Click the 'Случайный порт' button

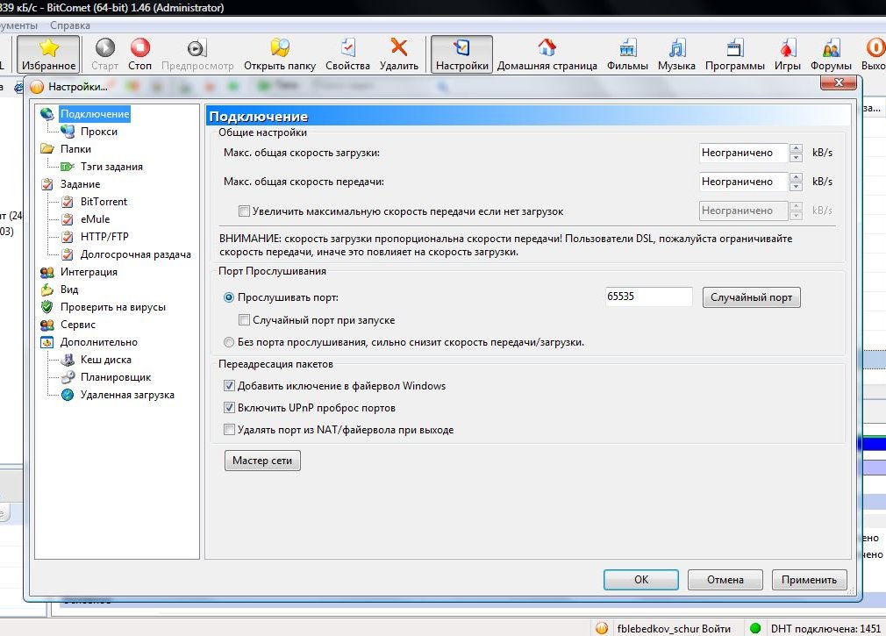[x=752, y=297]
